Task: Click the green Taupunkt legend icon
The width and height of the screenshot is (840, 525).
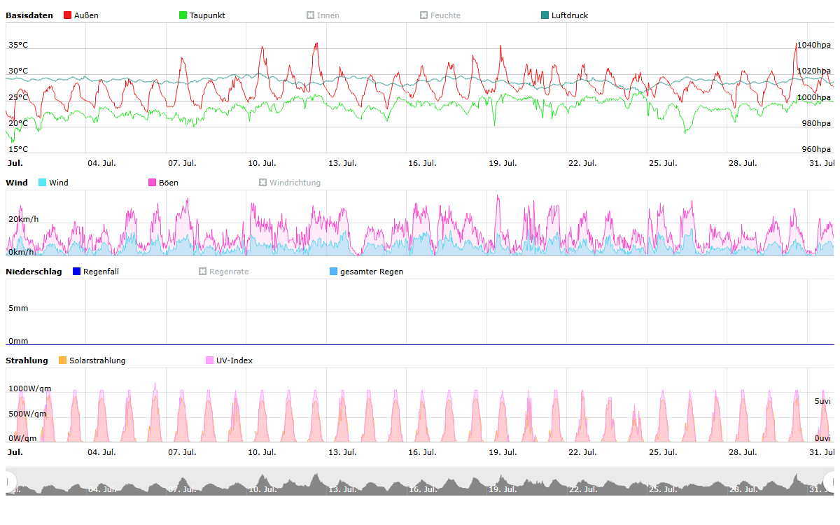Action: (183, 15)
